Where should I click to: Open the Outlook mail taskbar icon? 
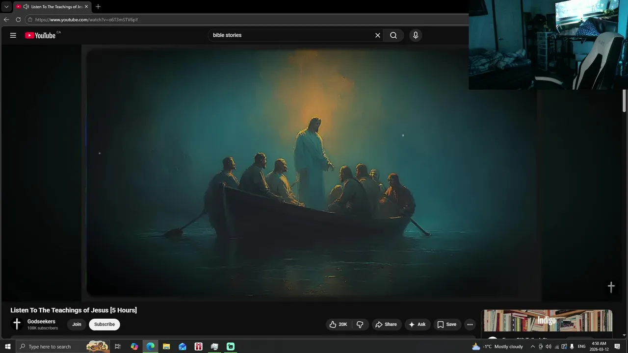click(183, 347)
